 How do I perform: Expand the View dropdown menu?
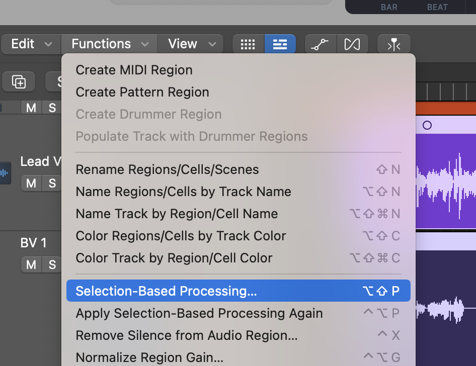click(190, 44)
